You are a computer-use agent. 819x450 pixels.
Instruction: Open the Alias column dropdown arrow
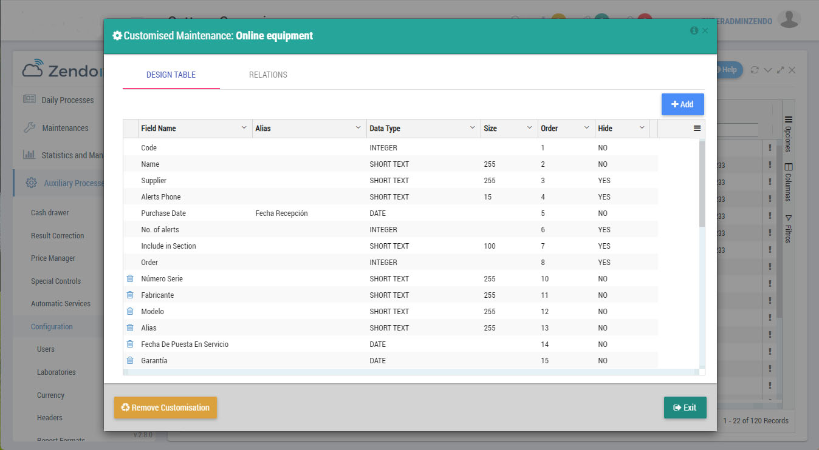pos(358,128)
